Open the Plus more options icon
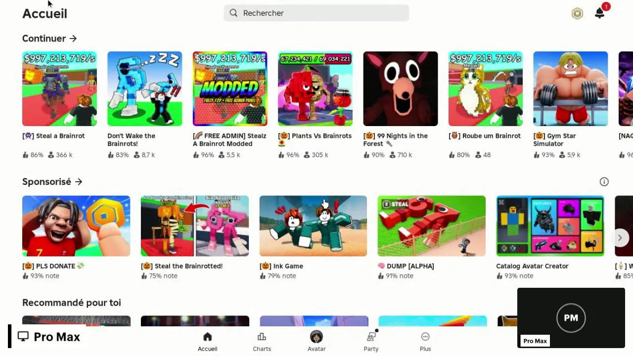Viewport: 633px width, 356px height. point(425,337)
